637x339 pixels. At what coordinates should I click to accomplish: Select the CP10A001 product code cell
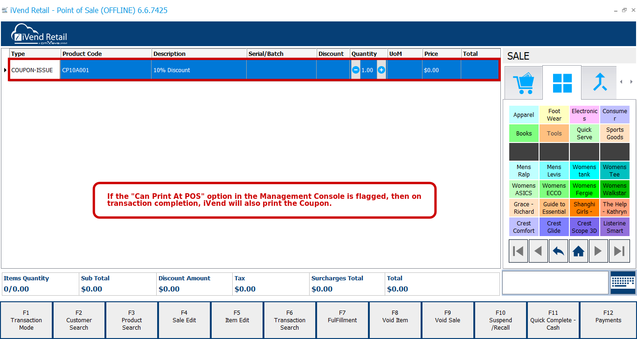tap(106, 70)
